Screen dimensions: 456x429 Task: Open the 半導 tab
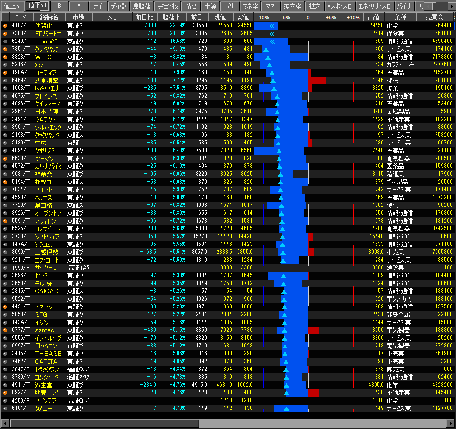pos(210,6)
